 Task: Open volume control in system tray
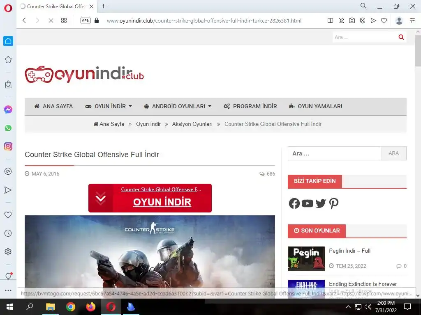coord(368,307)
